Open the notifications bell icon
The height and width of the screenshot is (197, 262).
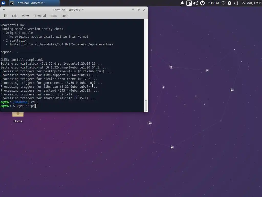pyautogui.click(x=182, y=3)
